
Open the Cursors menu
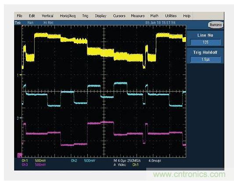pos(119,16)
